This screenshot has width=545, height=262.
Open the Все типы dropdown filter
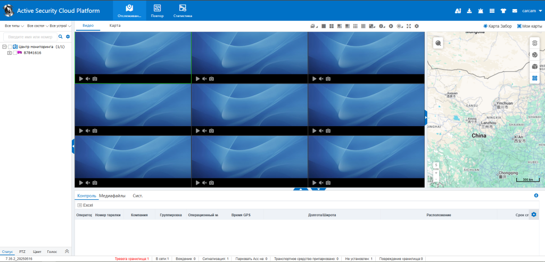point(14,26)
